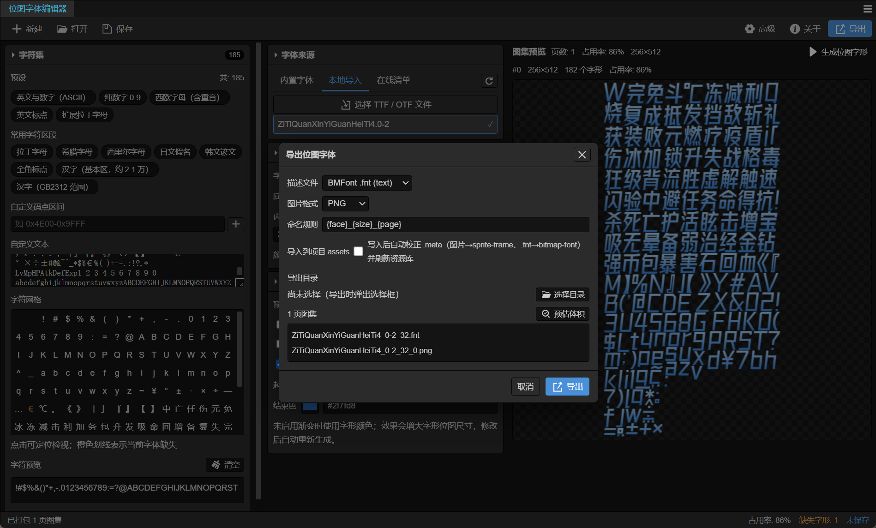Select the 日文假名 character range
Screen dimensions: 876x528
tap(175, 152)
